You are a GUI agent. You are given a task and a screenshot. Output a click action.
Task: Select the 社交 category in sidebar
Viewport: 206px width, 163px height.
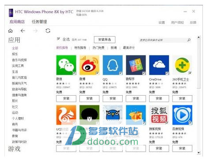pos(15,107)
